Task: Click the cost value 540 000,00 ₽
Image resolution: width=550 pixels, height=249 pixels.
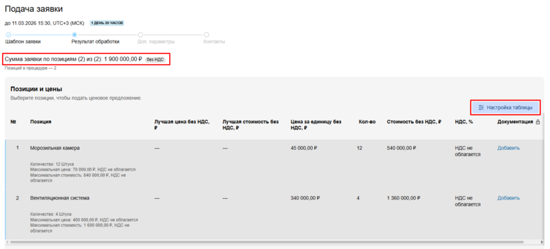Action: [x=401, y=148]
